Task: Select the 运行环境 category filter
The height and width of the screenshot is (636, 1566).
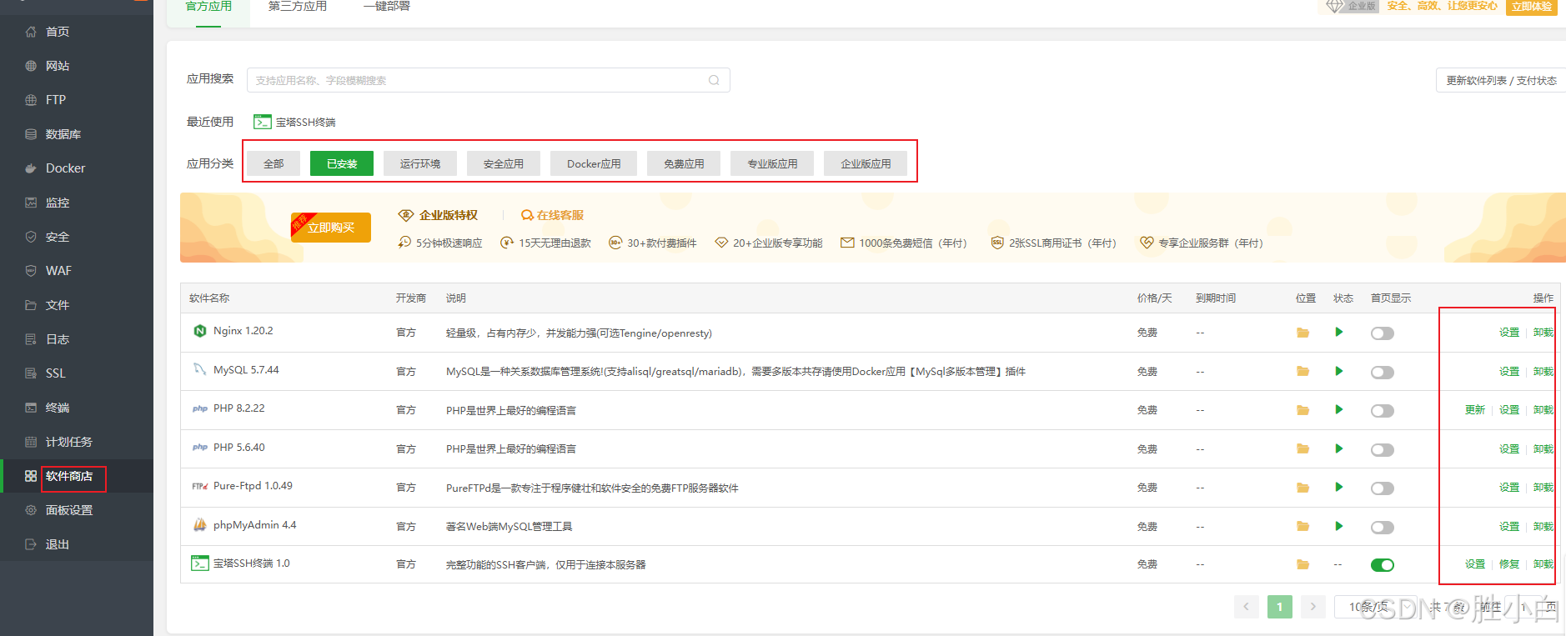Action: (420, 163)
